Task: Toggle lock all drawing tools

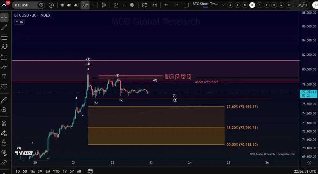Action: (4, 143)
